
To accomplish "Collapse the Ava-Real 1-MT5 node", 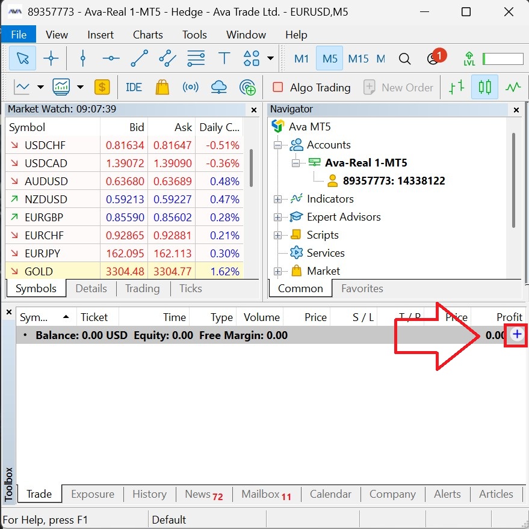I will tap(295, 164).
